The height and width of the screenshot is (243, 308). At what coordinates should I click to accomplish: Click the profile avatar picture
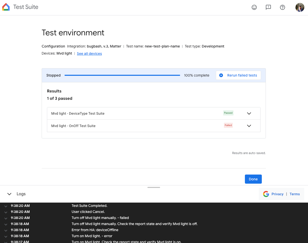click(300, 7)
